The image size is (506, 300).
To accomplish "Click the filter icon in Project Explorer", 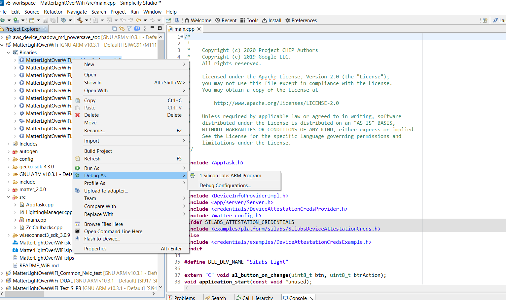I will coord(129,29).
